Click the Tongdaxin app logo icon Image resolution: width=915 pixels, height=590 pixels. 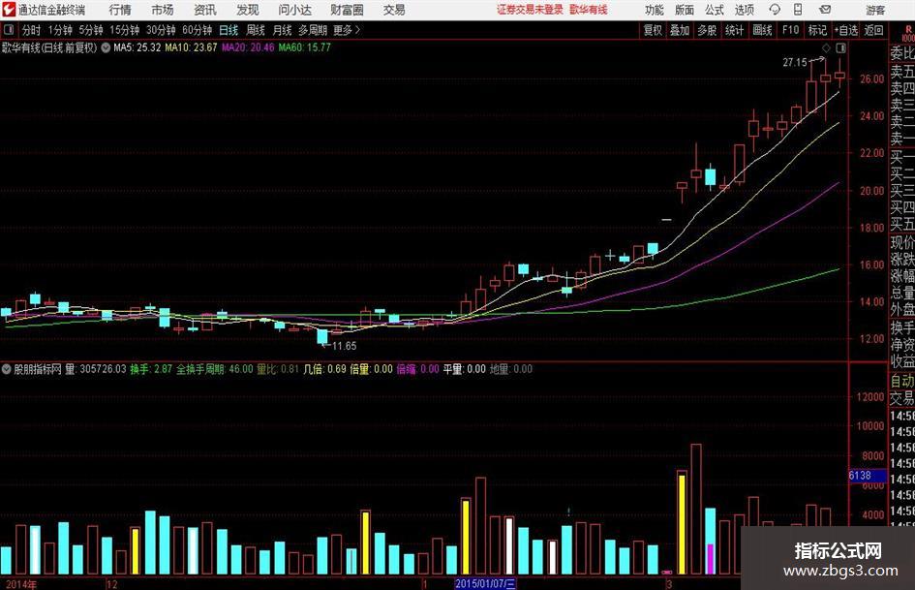pyautogui.click(x=8, y=10)
